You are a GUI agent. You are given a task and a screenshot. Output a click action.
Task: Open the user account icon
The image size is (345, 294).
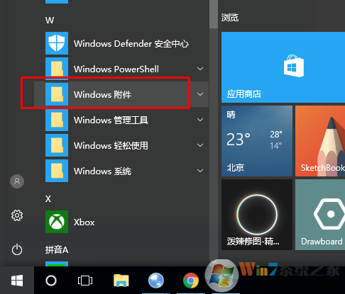pyautogui.click(x=17, y=181)
